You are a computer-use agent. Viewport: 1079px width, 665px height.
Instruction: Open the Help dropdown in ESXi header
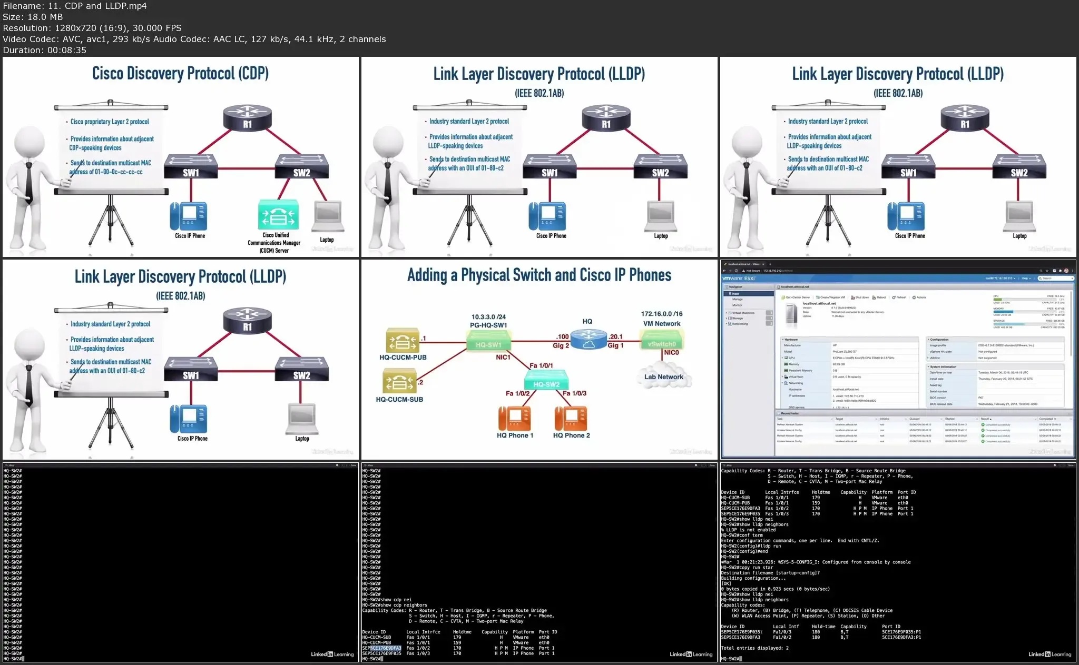1026,278
